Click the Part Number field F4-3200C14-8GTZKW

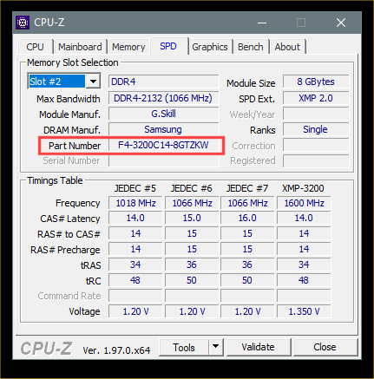coord(163,145)
